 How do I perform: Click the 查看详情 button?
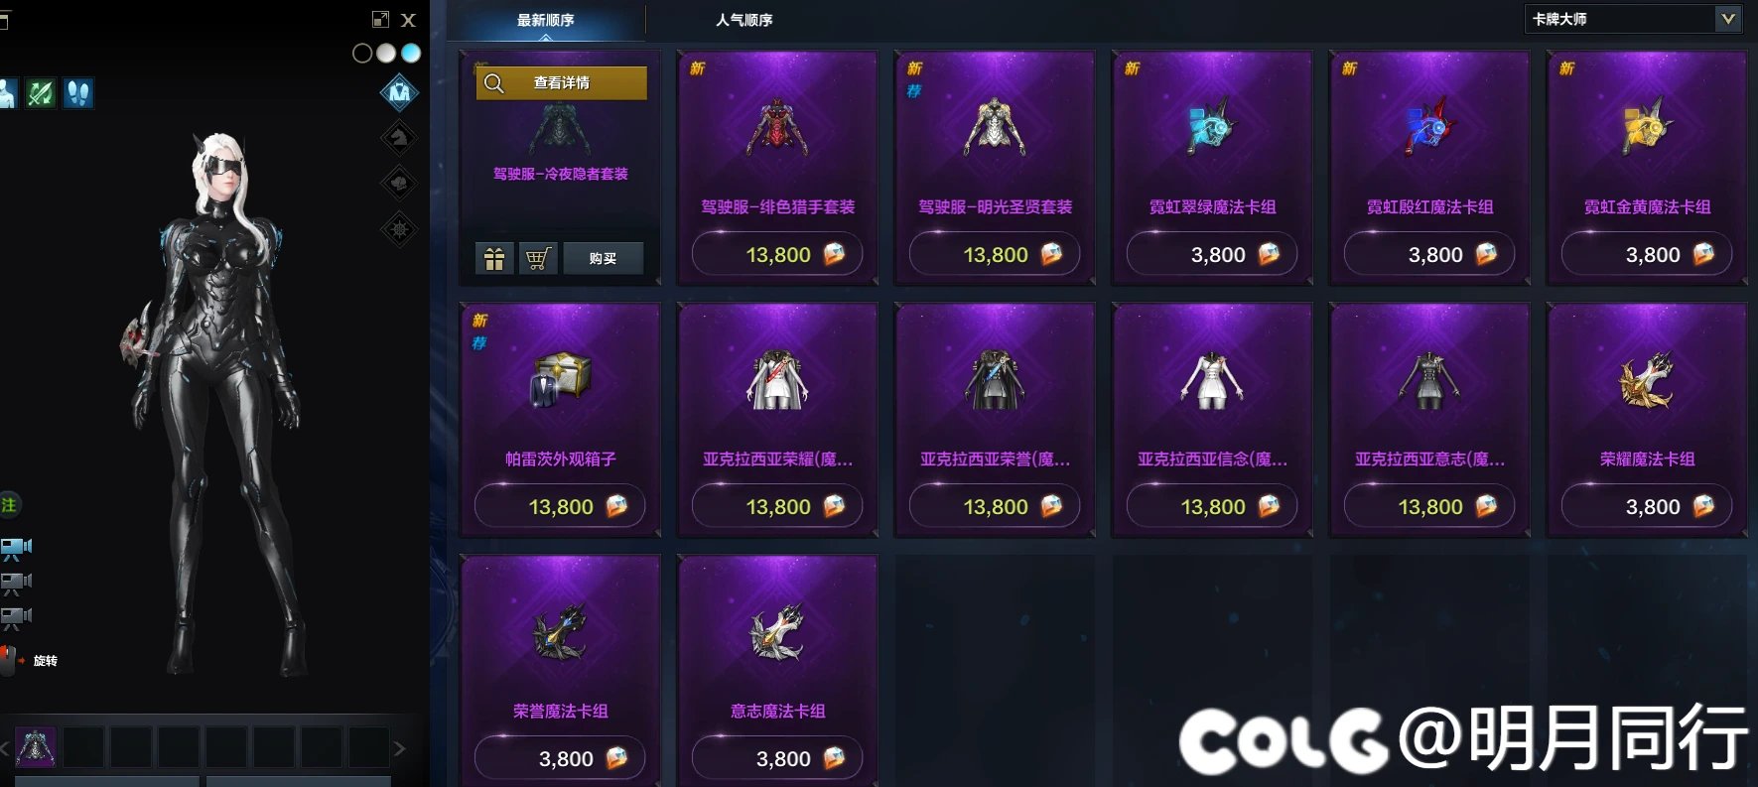click(561, 83)
